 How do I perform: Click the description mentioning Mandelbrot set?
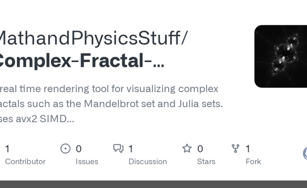111,104
